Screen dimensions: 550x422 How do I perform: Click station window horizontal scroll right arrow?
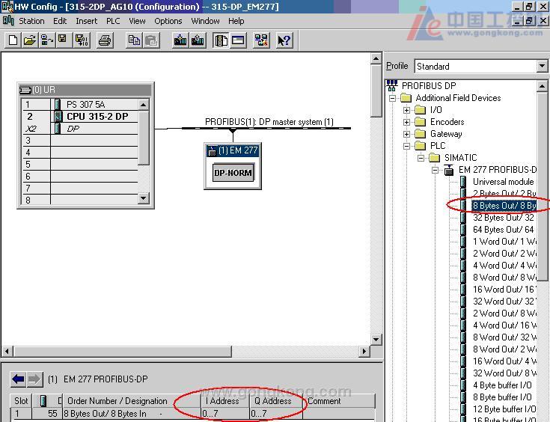(x=364, y=351)
